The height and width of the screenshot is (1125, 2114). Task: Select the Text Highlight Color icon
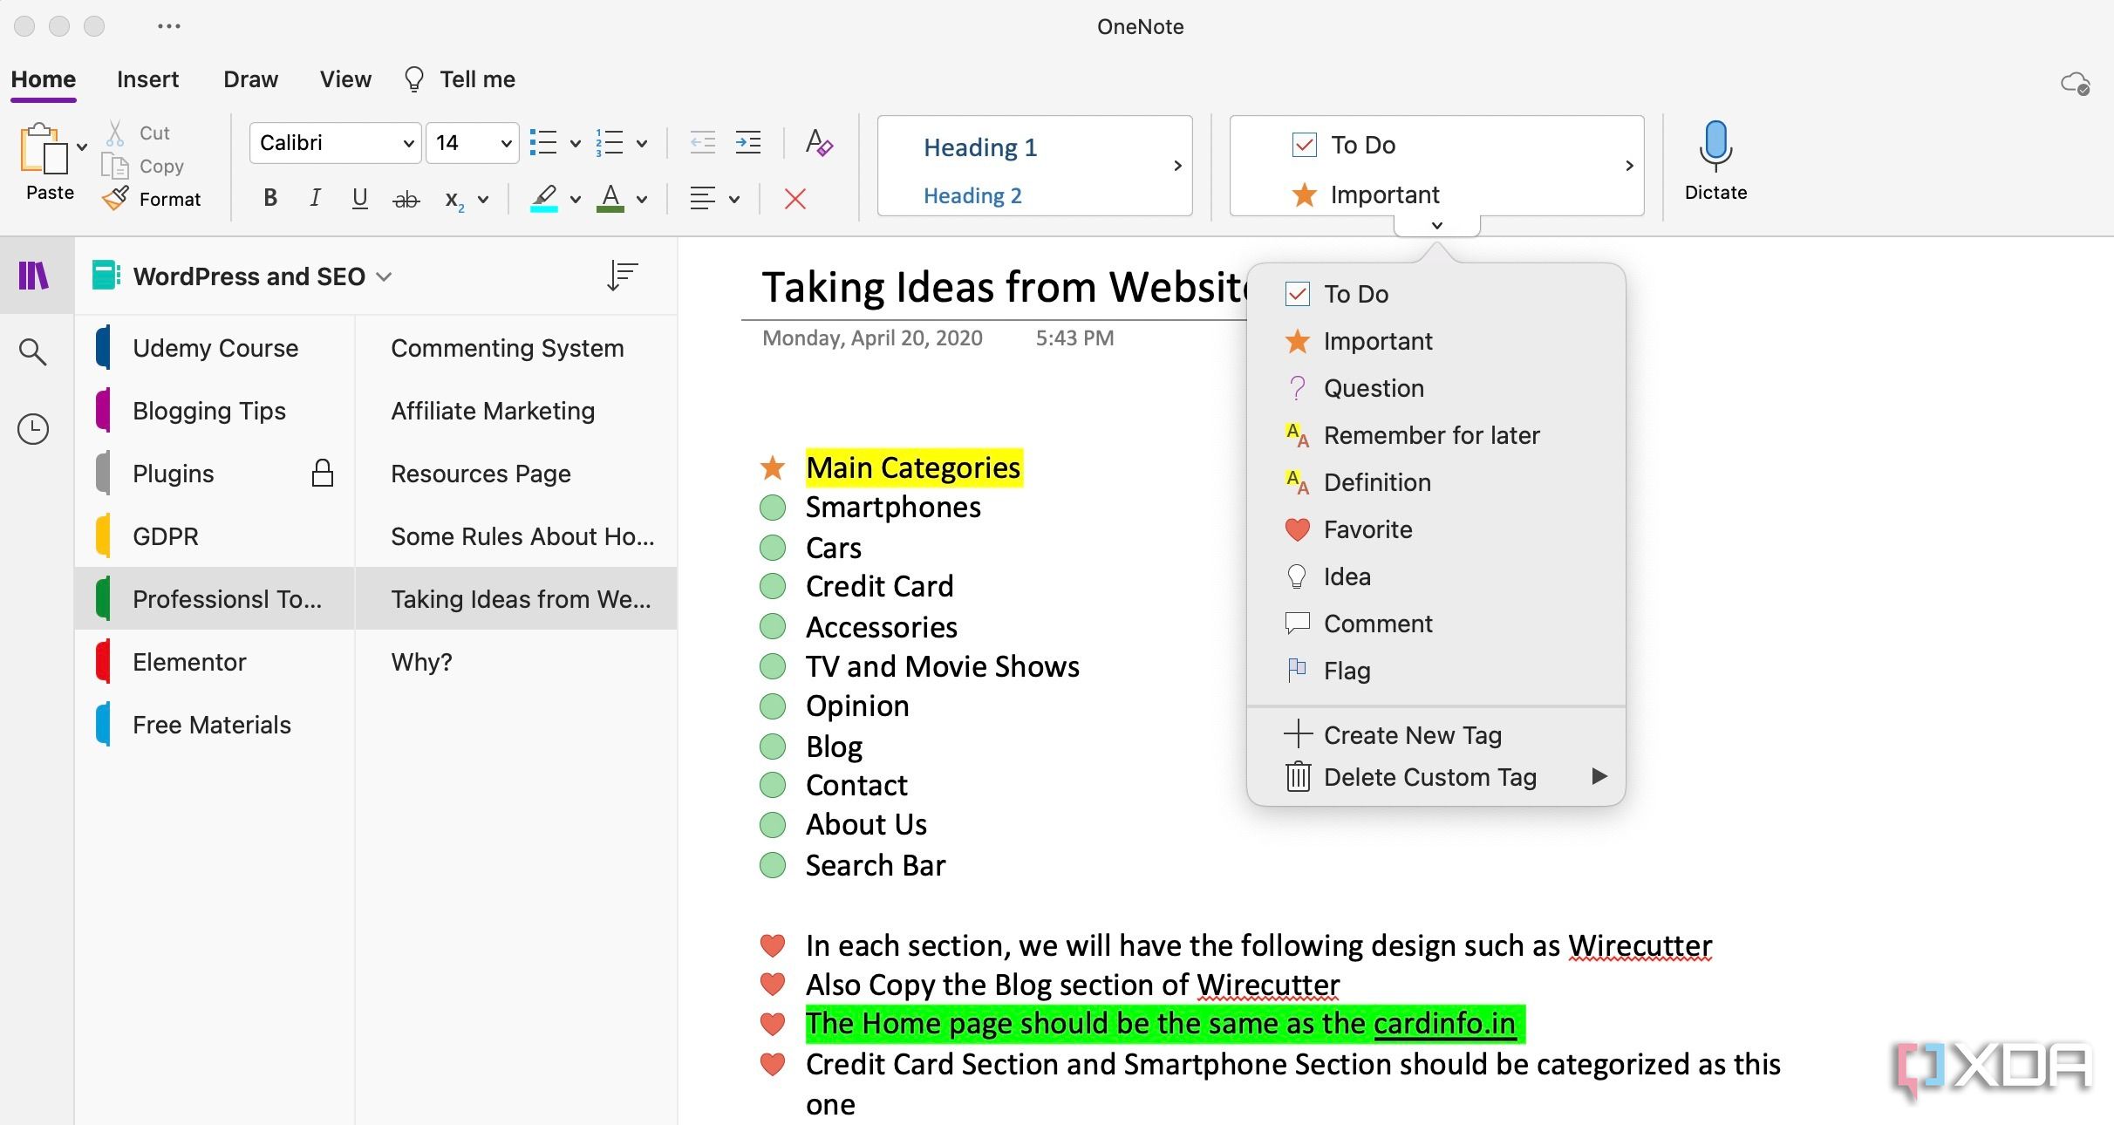click(544, 195)
